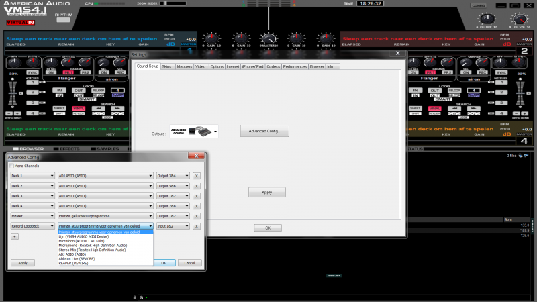The width and height of the screenshot is (537, 302).
Task: Click Cancel in Advanced Config dialog
Action: tap(189, 263)
